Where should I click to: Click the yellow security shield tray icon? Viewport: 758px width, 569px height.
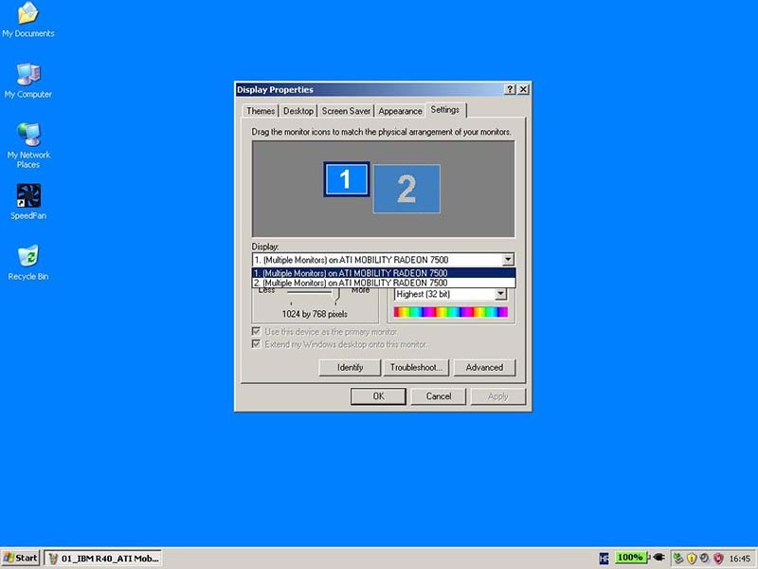[x=691, y=558]
